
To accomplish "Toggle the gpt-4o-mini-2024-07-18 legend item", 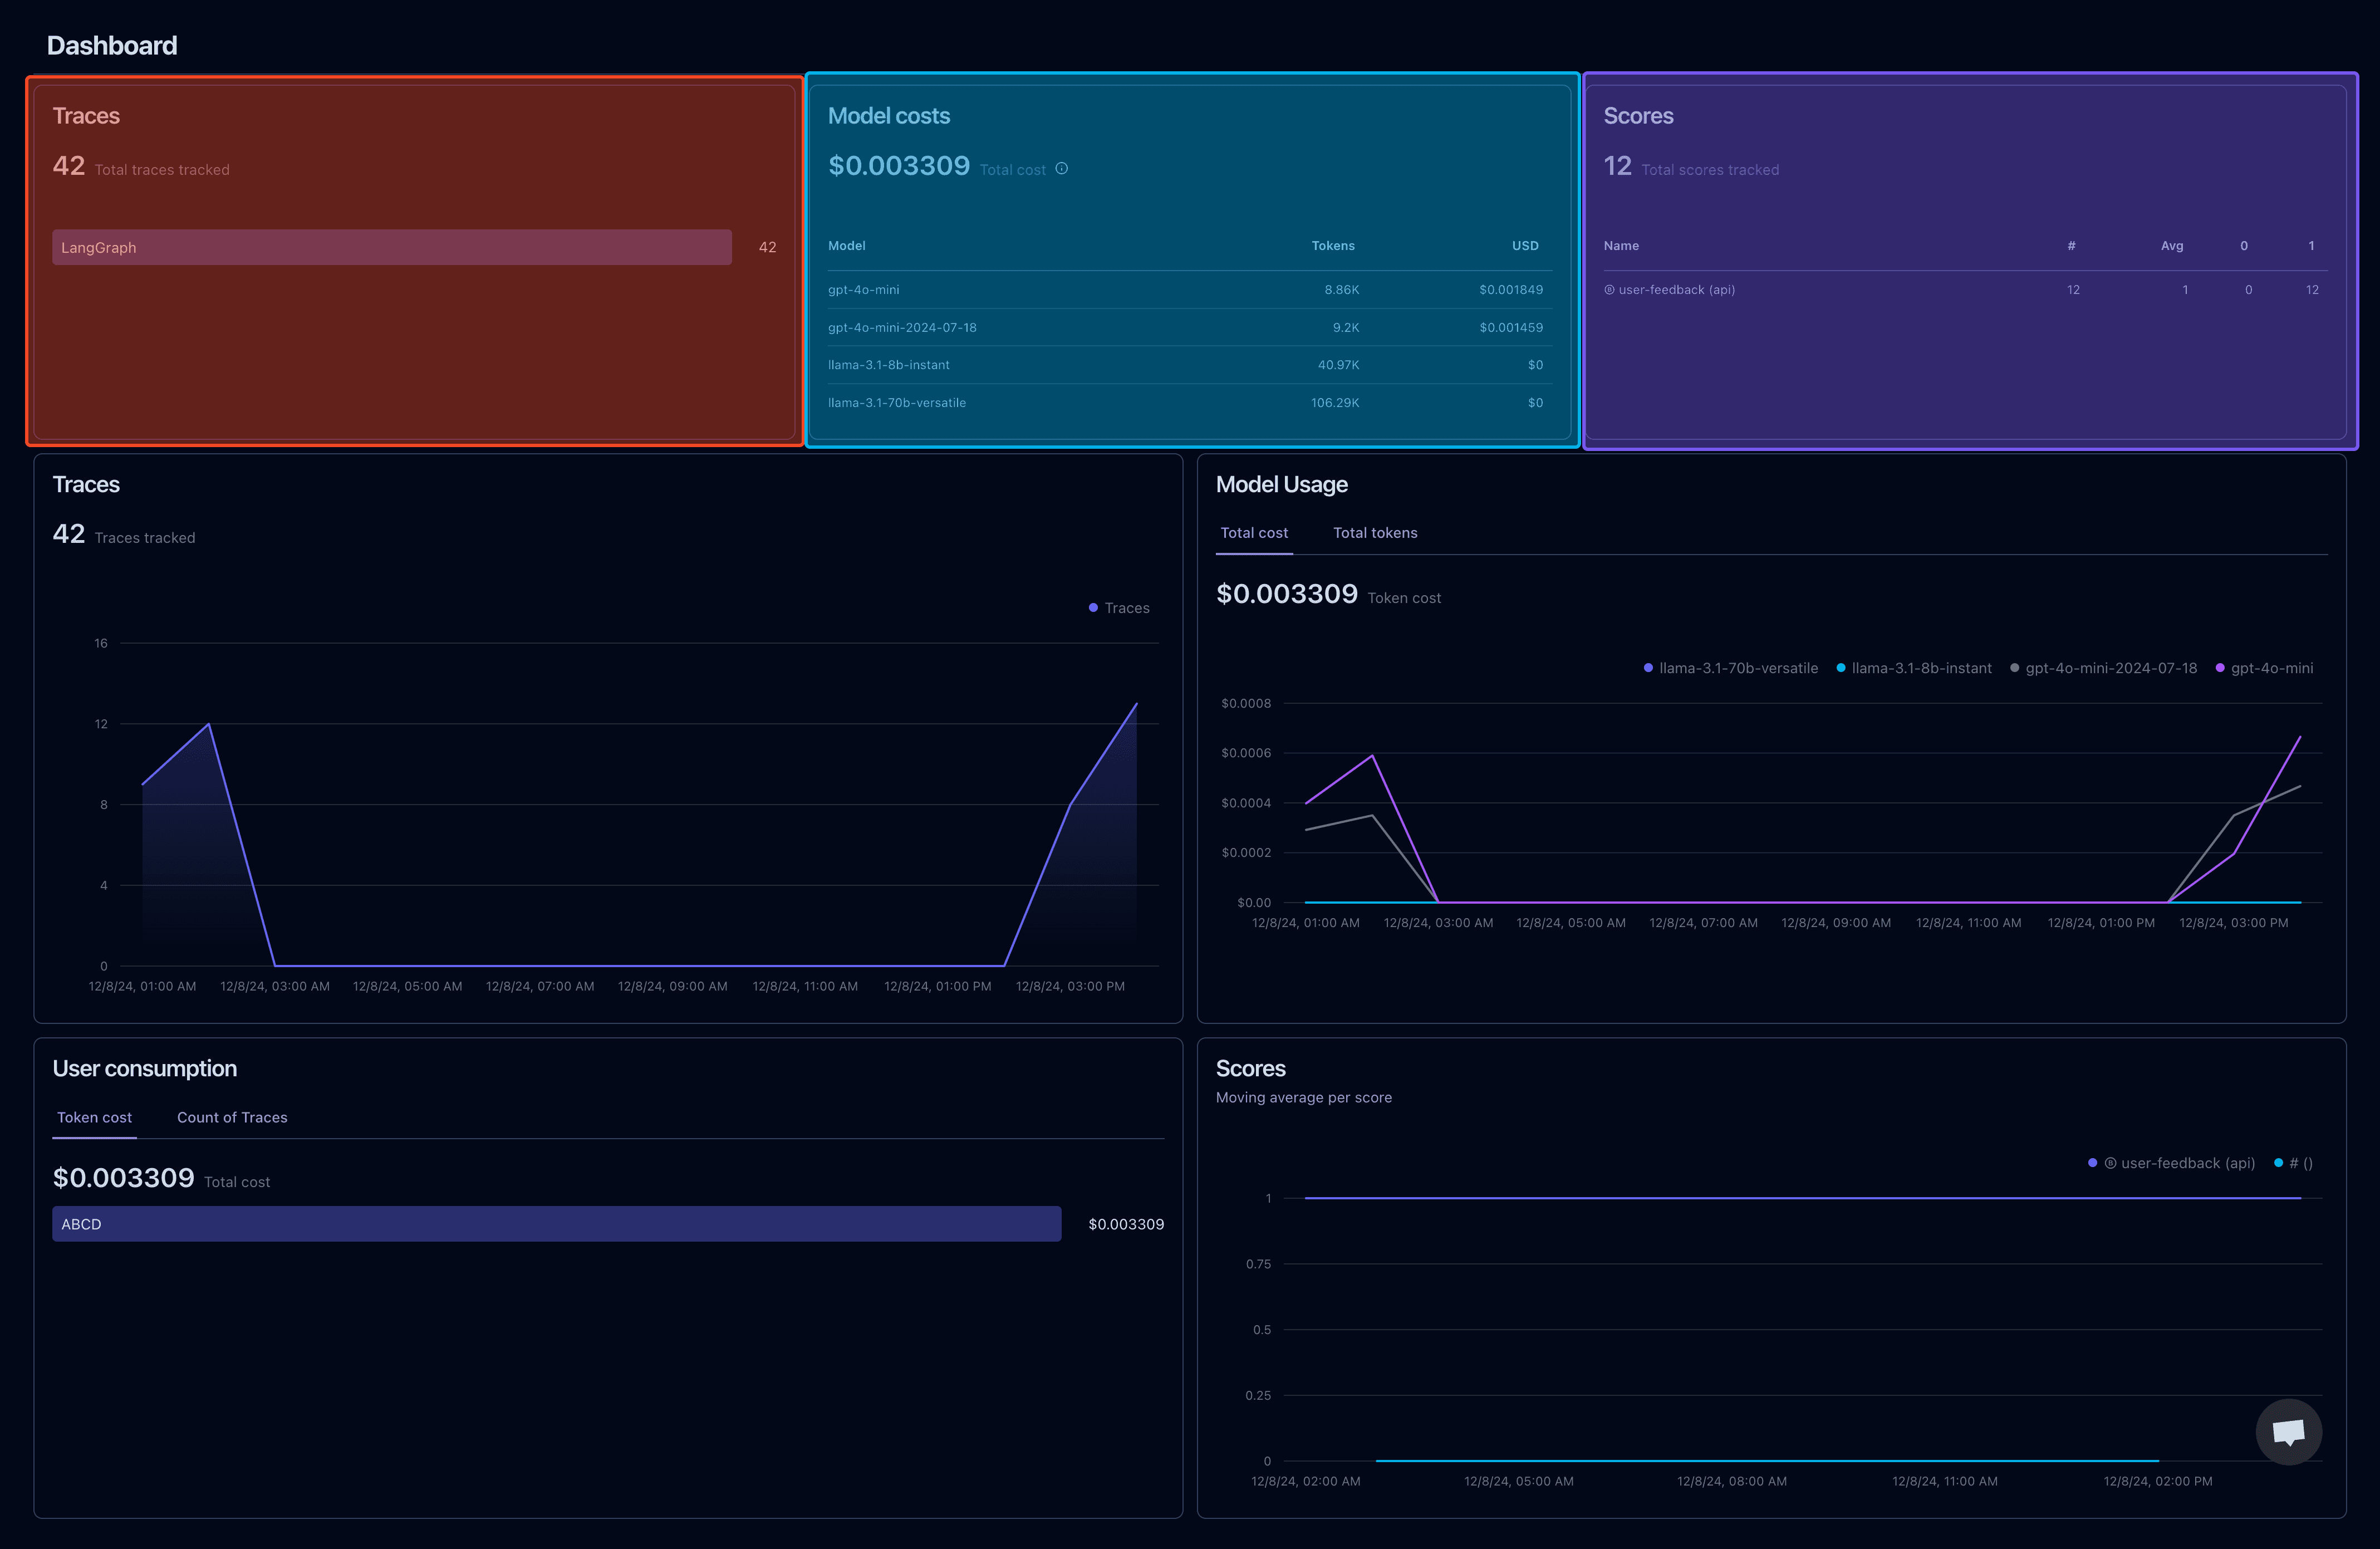I will tap(2103, 668).
